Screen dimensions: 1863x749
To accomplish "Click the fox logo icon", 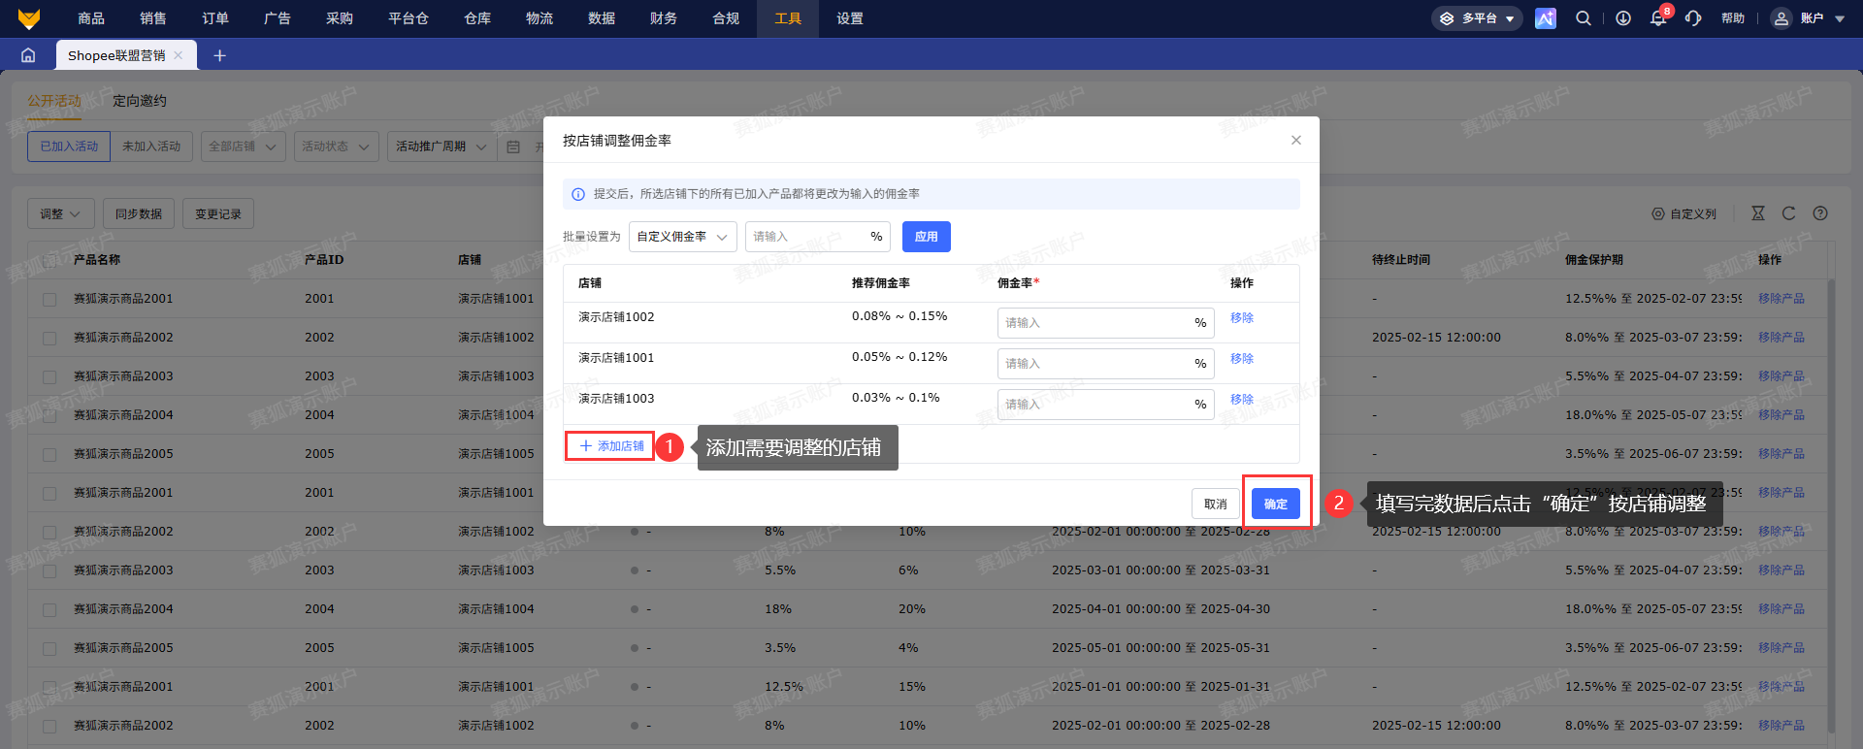I will pos(29,18).
